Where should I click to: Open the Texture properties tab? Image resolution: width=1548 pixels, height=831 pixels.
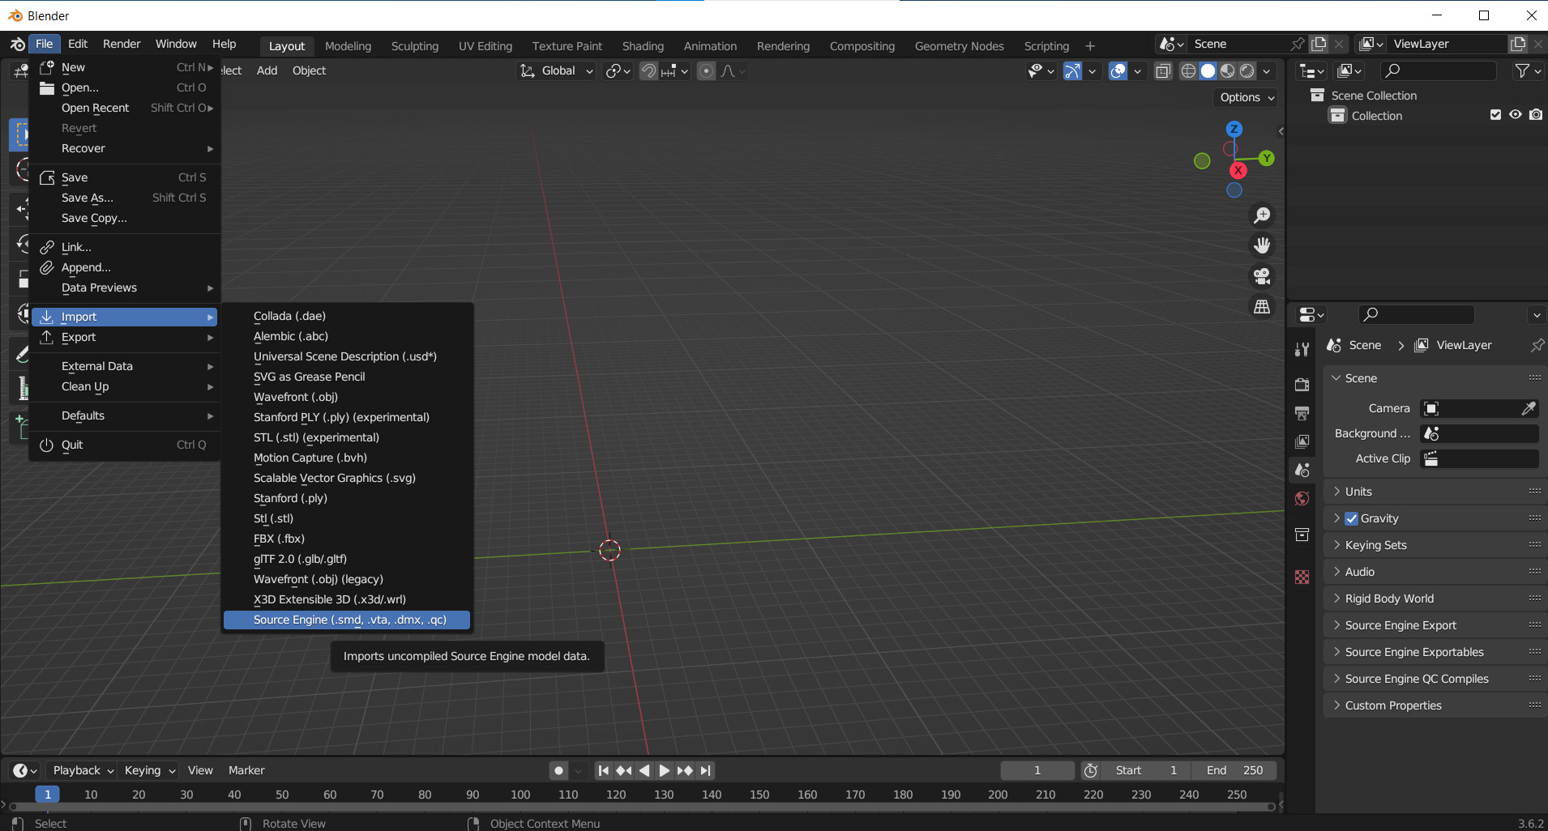pyautogui.click(x=1303, y=577)
